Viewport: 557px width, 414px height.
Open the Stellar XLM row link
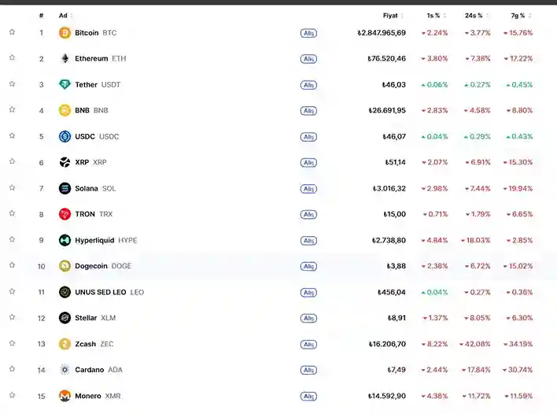pos(95,318)
